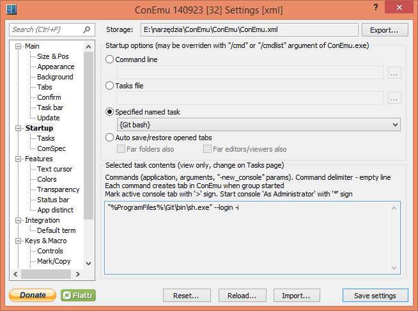The width and height of the screenshot is (418, 311).
Task: Click browse button next to Tasks file field
Action: click(x=394, y=98)
